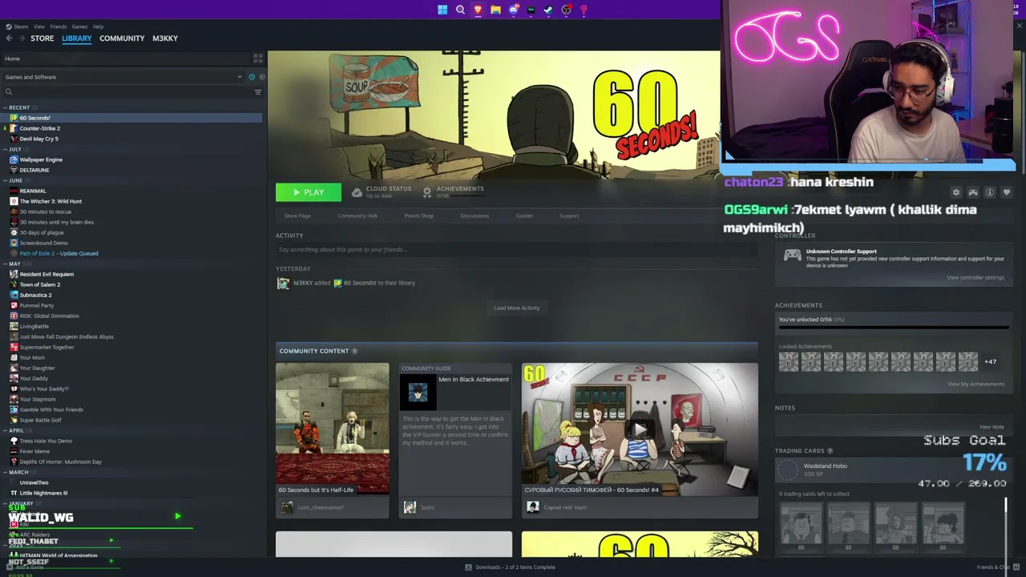Open the Guides link
This screenshot has height=577, width=1026.
(524, 216)
